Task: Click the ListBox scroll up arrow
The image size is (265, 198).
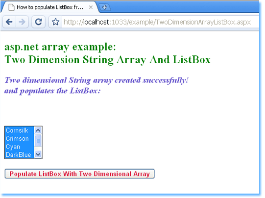Action: coord(38,130)
